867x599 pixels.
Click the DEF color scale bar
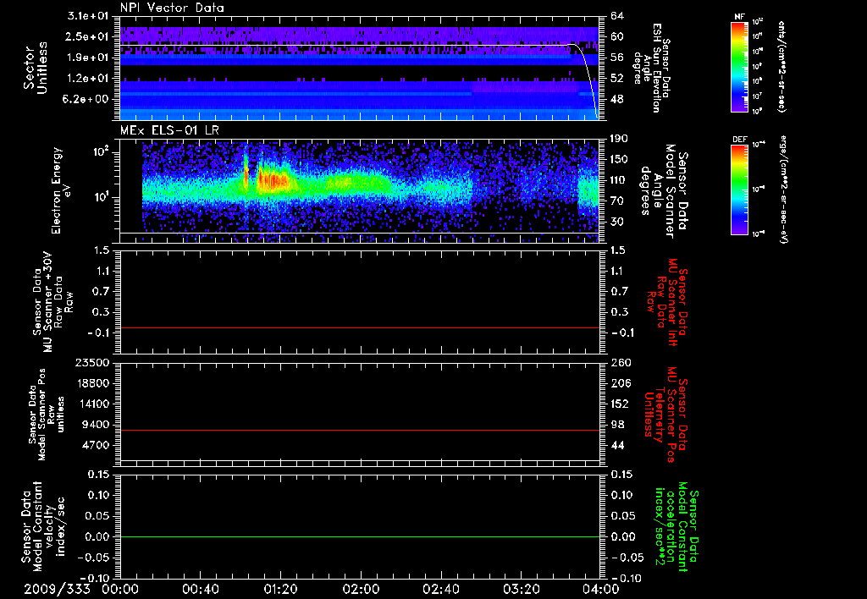click(x=739, y=190)
